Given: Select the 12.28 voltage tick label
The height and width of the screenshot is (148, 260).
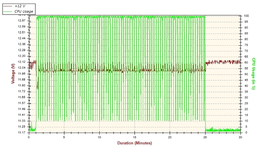Looking at the screenshot, I should (x=21, y=50).
